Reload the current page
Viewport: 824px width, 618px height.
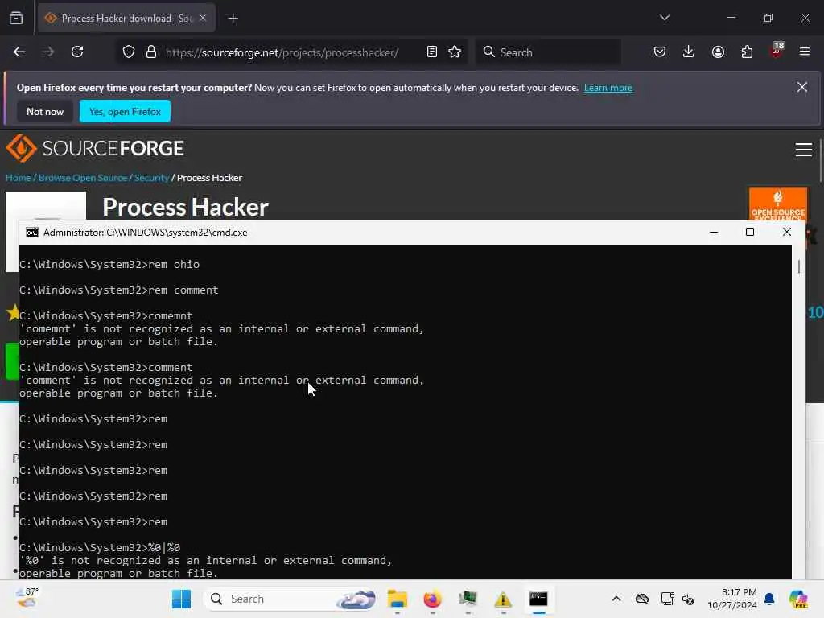coord(77,52)
